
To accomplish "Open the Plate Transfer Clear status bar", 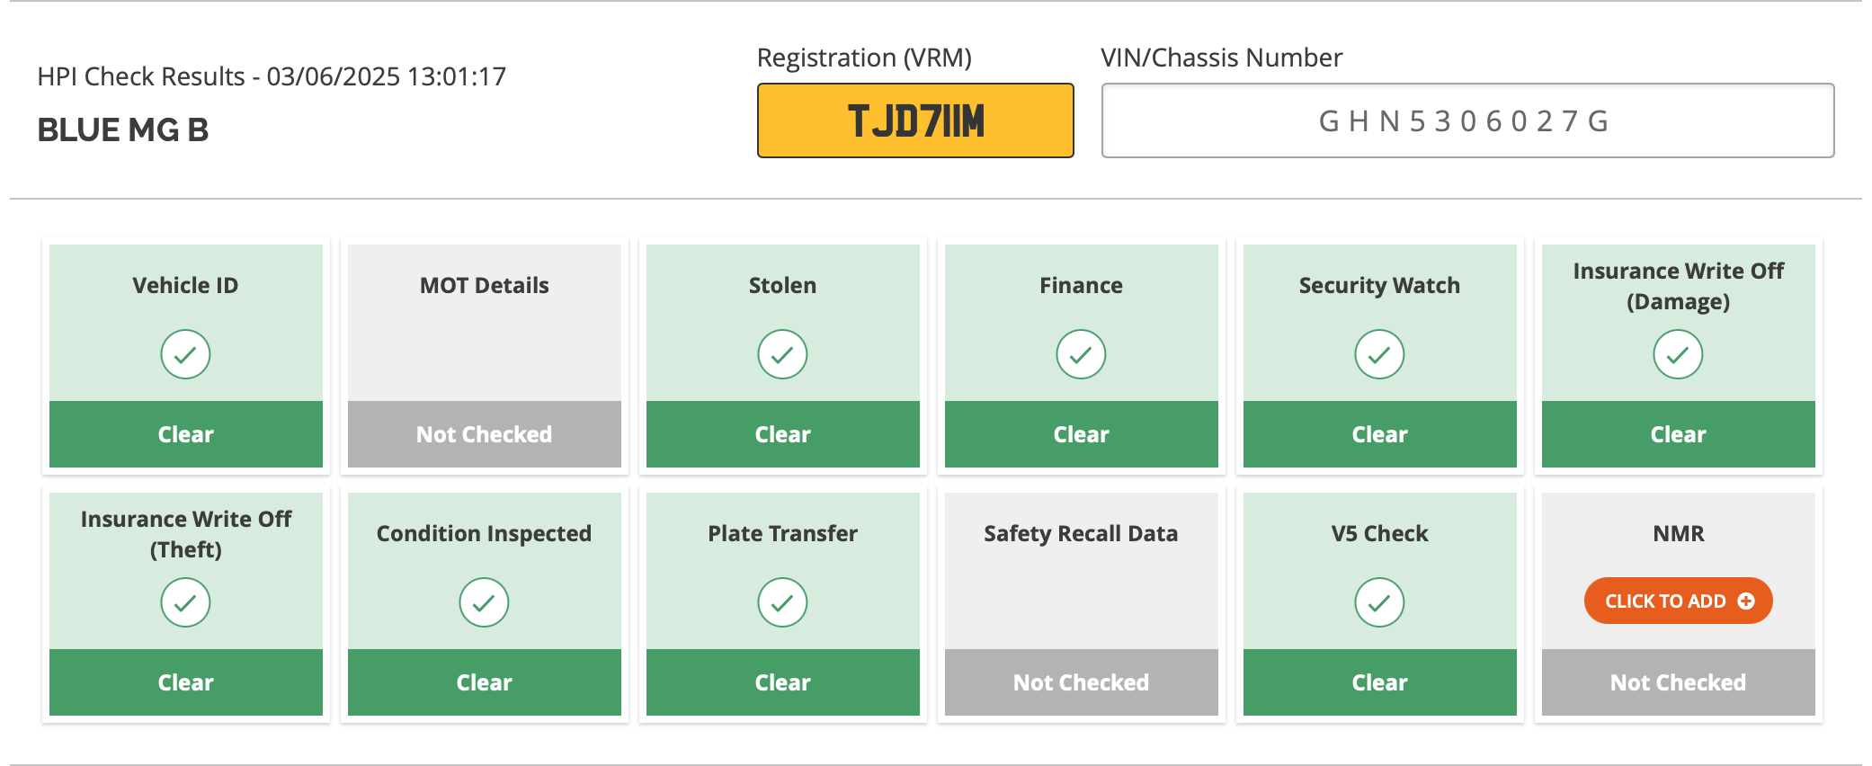I will coord(783,682).
